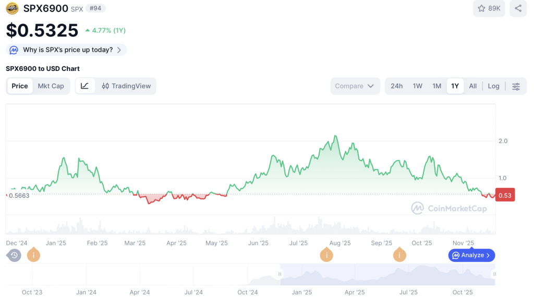534x304 pixels.
Task: Select the 1M time range tab
Action: 436,86
